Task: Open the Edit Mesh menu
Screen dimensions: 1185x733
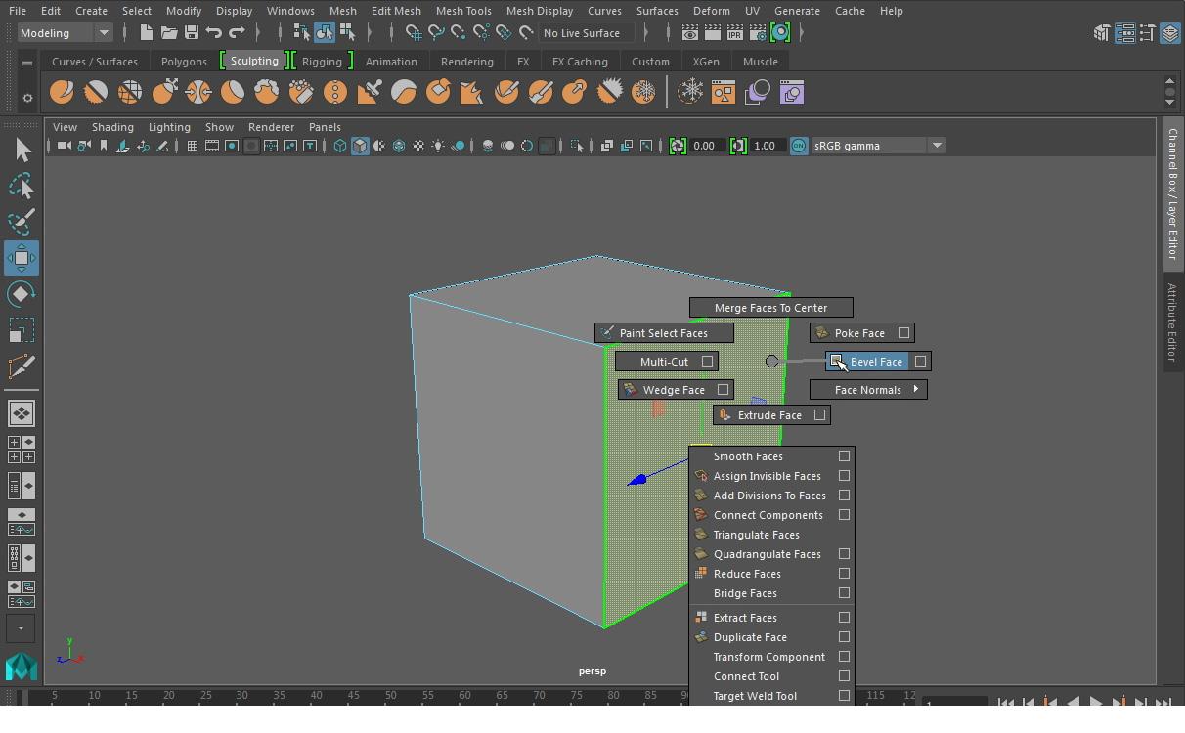Action: pos(396,11)
